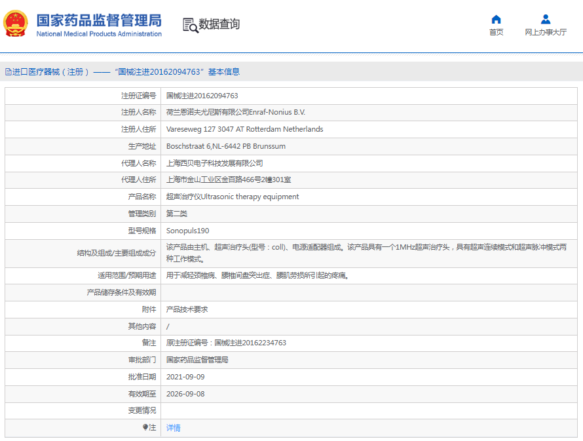Select production address Boschstraat 6,NL-6442 PB Brunssum
The height and width of the screenshot is (441, 583).
pyautogui.click(x=226, y=146)
